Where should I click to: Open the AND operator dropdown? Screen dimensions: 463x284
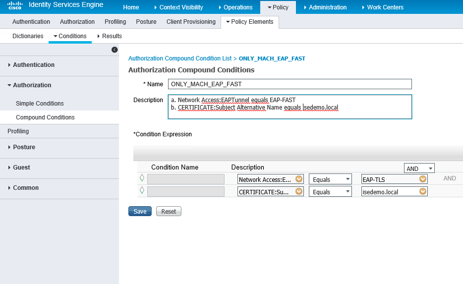[419, 169]
